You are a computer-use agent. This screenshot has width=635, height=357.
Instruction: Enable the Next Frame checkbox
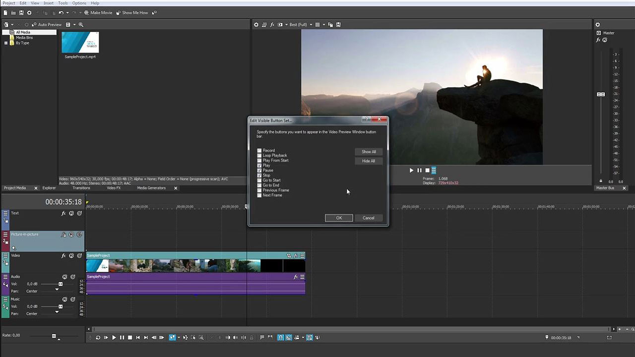click(259, 195)
